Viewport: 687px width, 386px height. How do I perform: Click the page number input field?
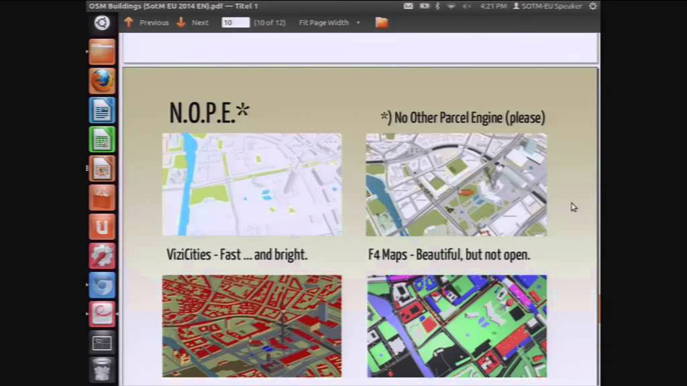point(235,23)
